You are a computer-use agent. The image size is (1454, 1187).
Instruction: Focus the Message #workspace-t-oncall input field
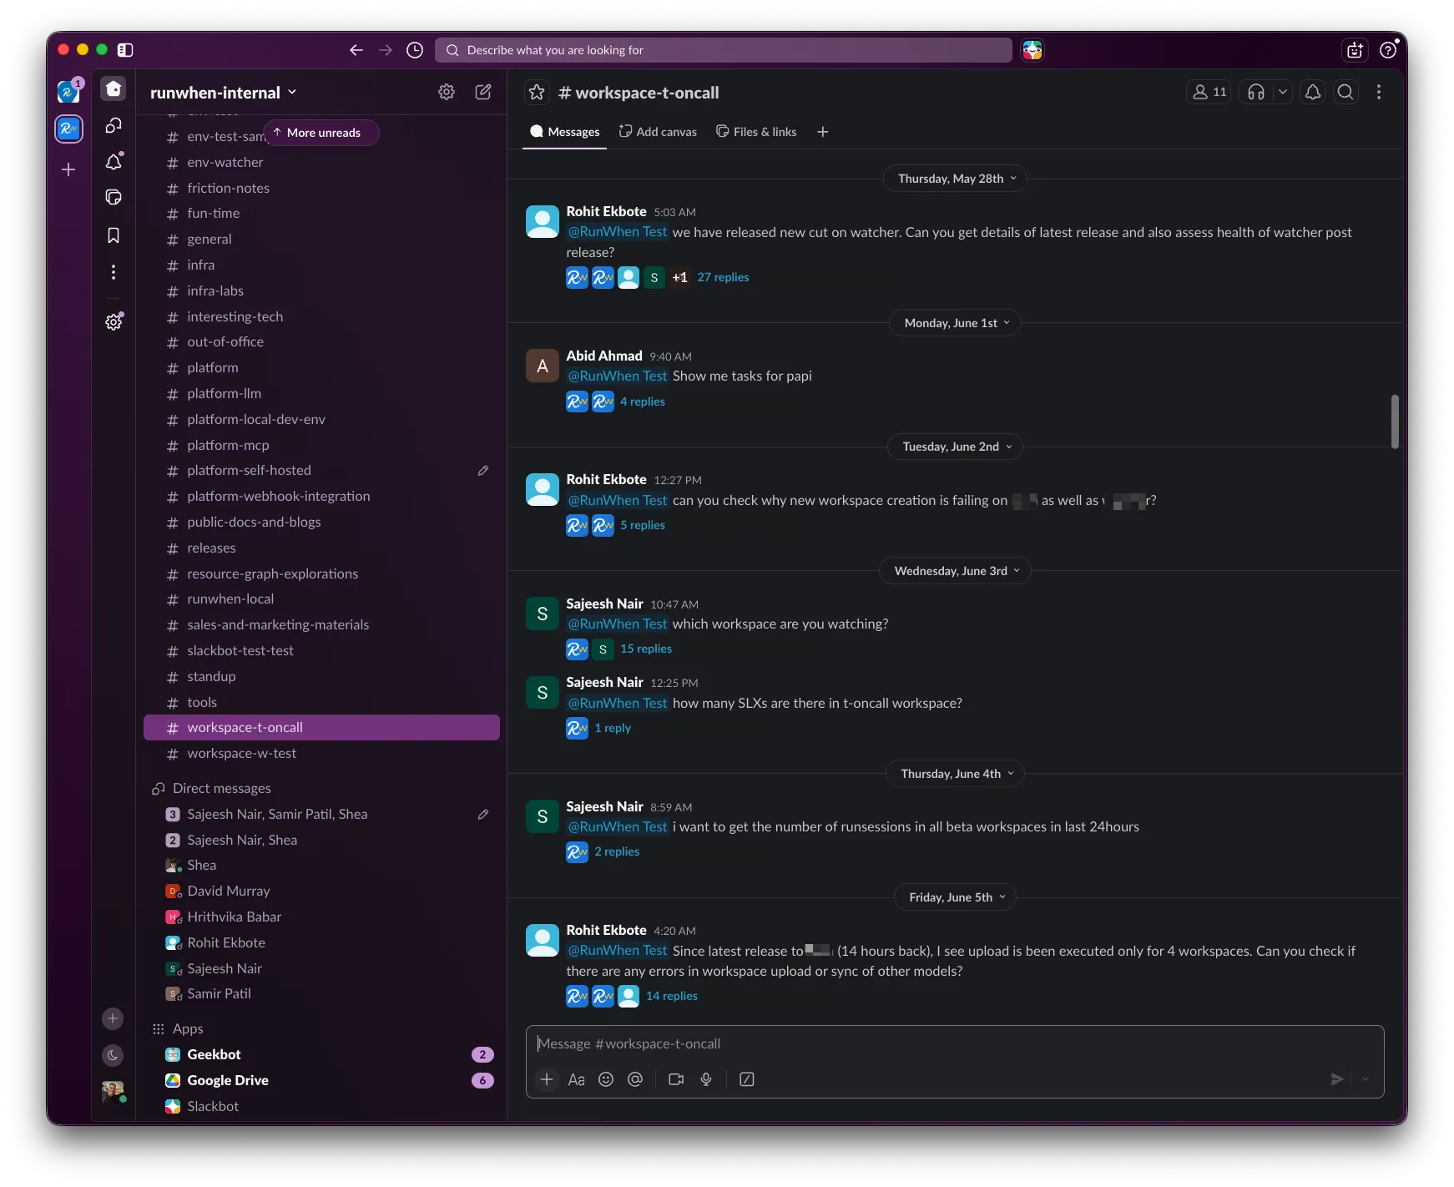954,1044
